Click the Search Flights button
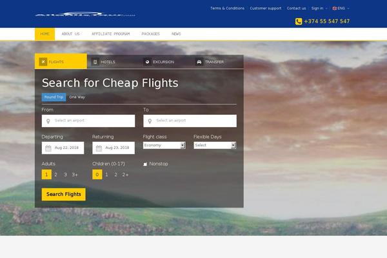 pyautogui.click(x=64, y=194)
